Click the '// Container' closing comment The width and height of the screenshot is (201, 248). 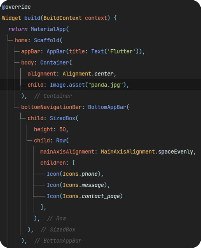click(x=53, y=96)
